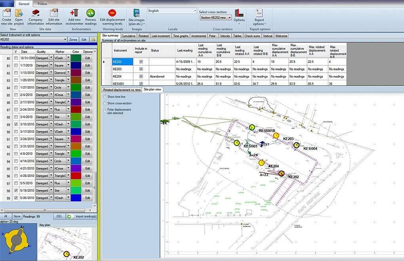Open the KE202 instrument selector dropdown
Image resolution: width=404 pixels, height=261 pixels.
(x=65, y=40)
